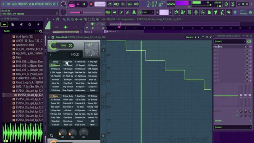Select the Fade Out volume slot
The image size is (254, 143).
(x=68, y=125)
